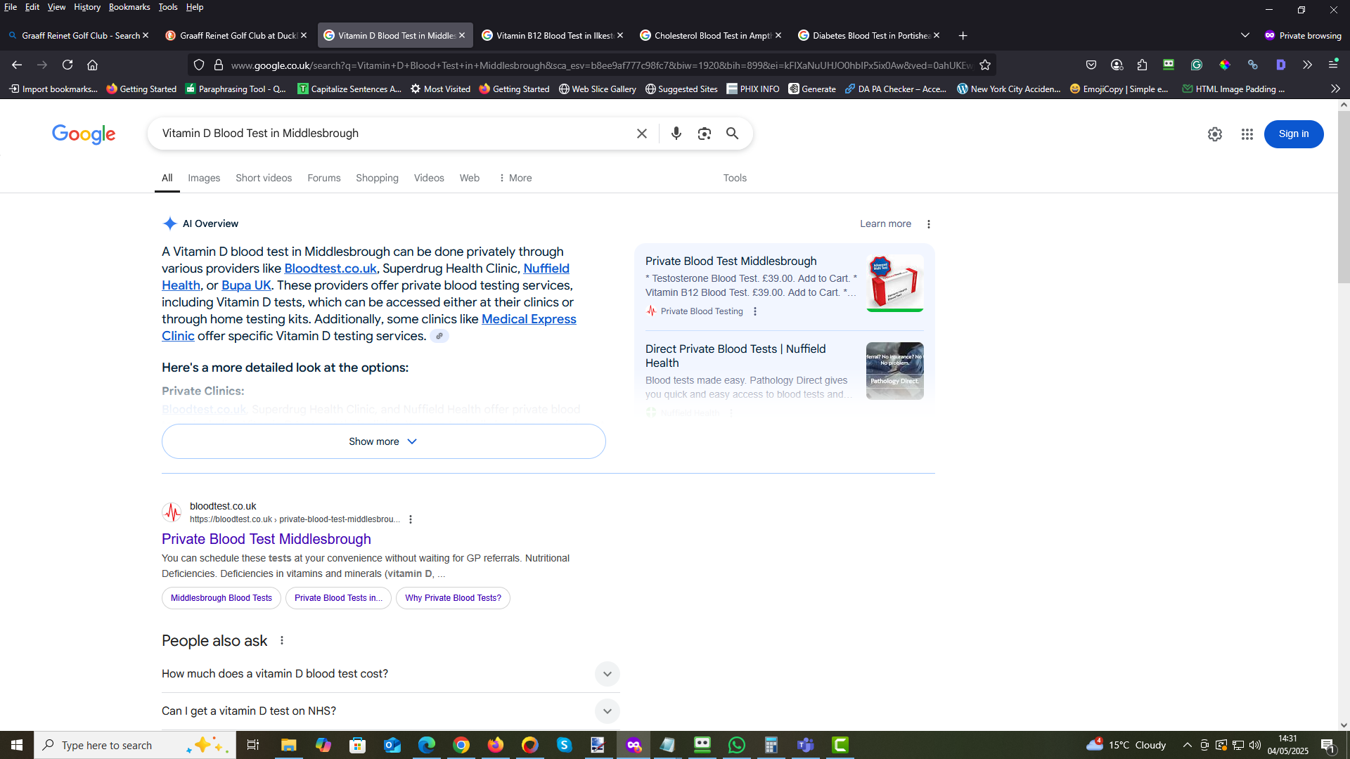Go to Firefox home page icon
Screen dimensions: 1350x759
point(92,65)
